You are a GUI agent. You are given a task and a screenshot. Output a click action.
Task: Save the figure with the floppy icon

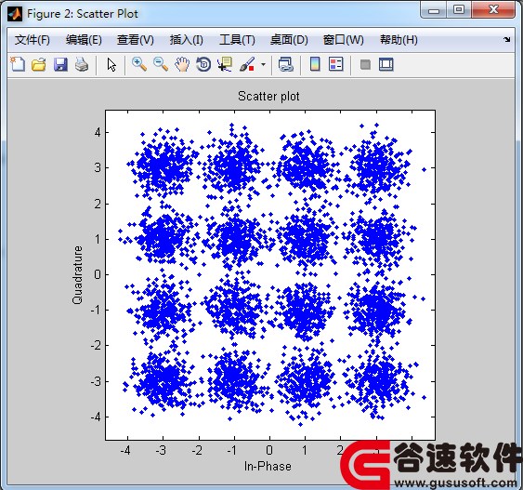(60, 64)
